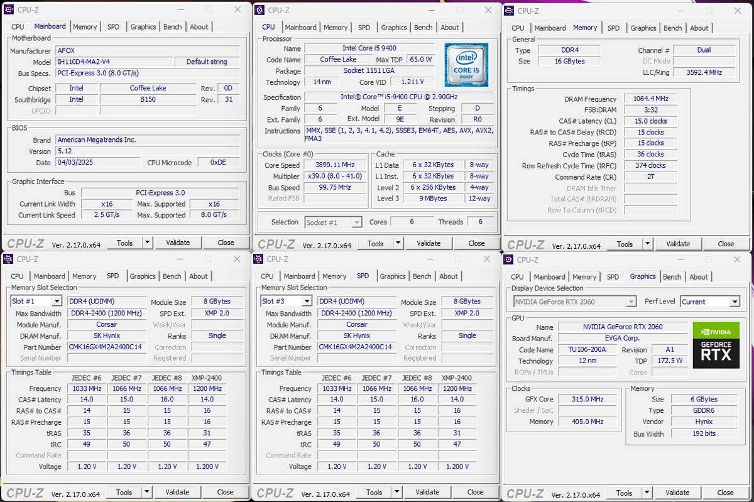Open Tools arrow menu in DRAM Timings window

(647, 244)
